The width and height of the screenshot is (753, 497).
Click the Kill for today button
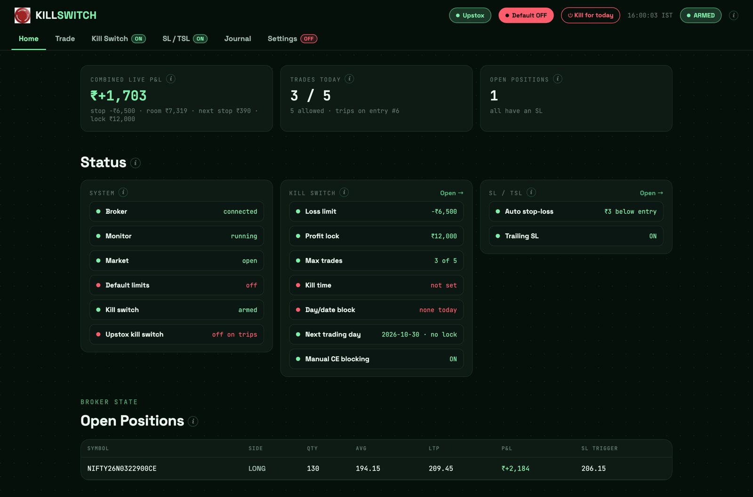(591, 16)
